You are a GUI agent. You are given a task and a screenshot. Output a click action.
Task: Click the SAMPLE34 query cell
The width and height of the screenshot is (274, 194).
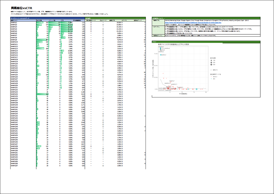tap(14, 94)
